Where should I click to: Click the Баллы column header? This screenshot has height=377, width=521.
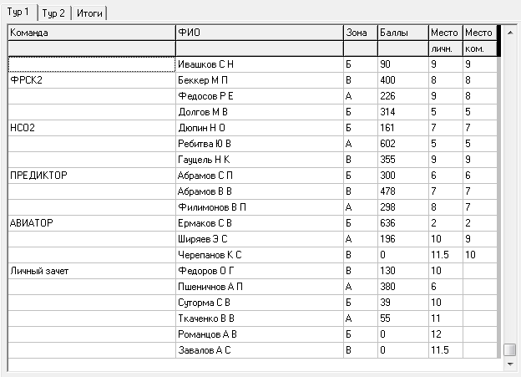403,33
